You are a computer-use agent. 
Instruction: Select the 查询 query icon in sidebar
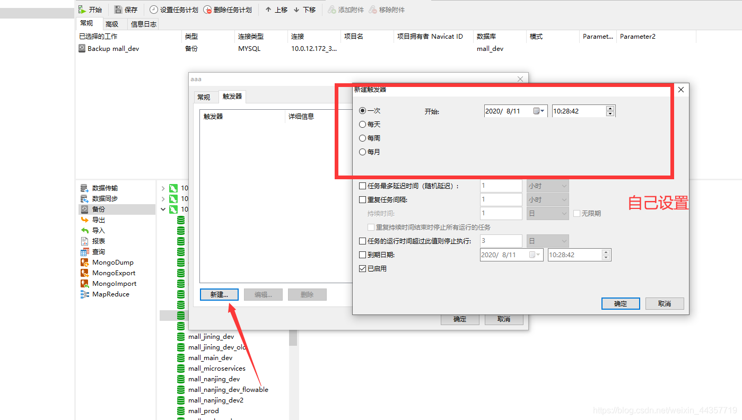point(84,252)
